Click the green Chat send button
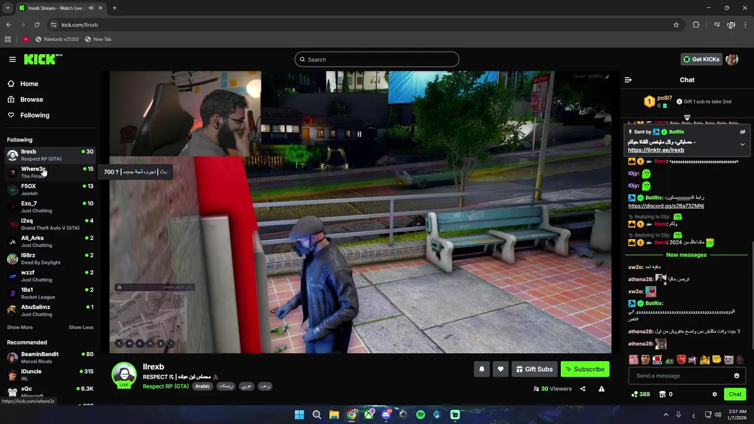Image resolution: width=754 pixels, height=424 pixels. [x=735, y=395]
